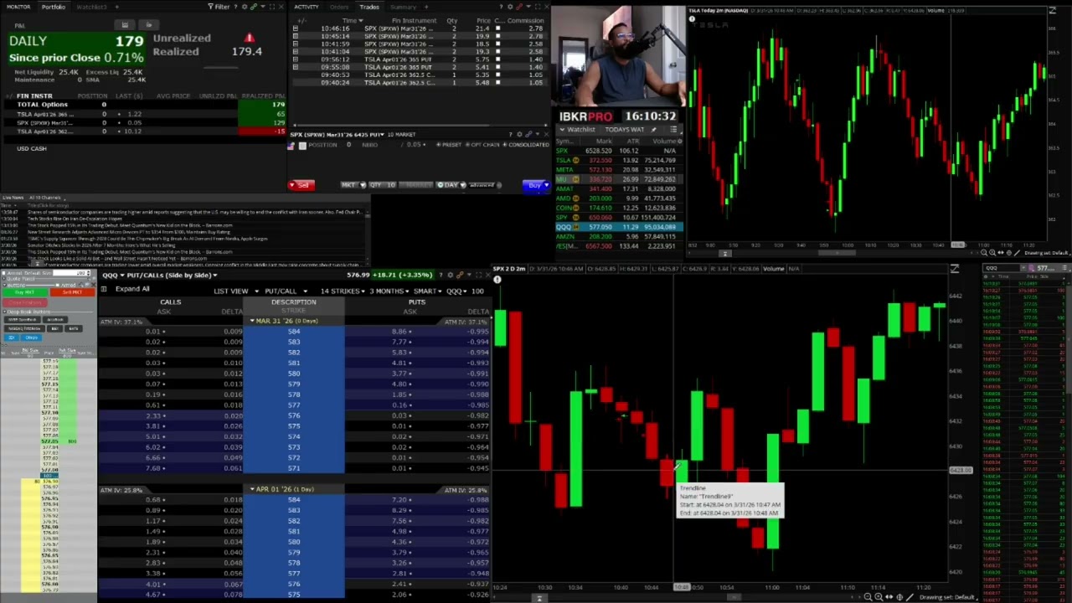Open the Summary tab in Activity panel

(x=403, y=7)
